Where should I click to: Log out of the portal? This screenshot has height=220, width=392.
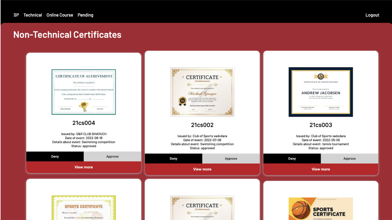372,15
